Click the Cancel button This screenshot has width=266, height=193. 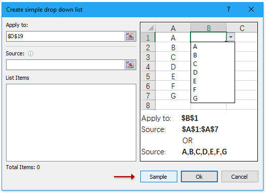point(240,177)
